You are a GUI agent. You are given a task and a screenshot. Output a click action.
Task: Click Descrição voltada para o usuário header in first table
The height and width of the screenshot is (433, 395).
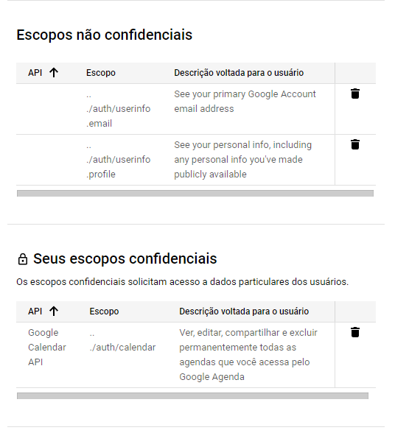239,73
